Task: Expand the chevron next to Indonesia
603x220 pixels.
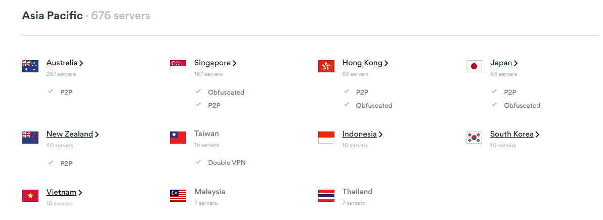Action: point(380,135)
